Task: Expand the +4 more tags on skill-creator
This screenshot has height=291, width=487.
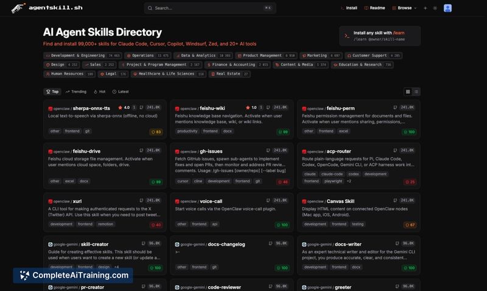Action: coord(116,267)
